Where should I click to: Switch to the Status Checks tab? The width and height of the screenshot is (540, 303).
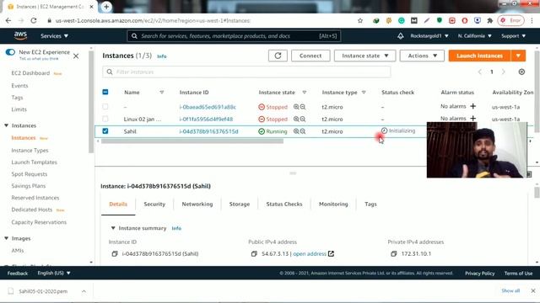[284, 204]
